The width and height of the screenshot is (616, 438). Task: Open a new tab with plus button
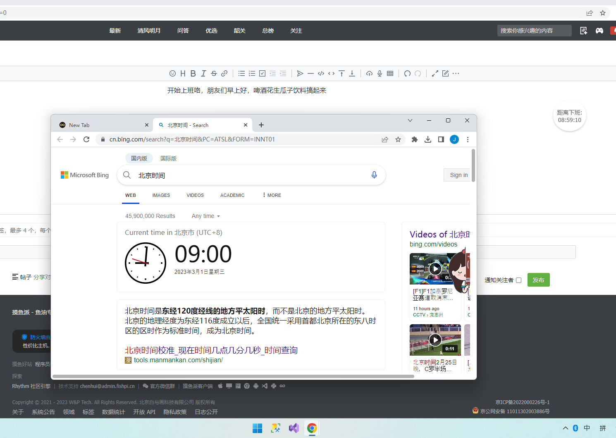coord(261,125)
